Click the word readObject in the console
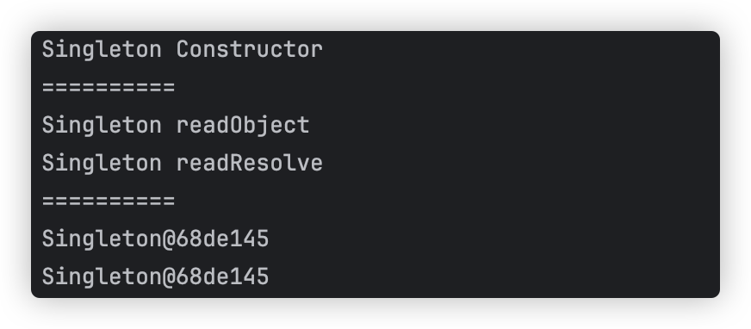The width and height of the screenshot is (751, 329). point(243,126)
